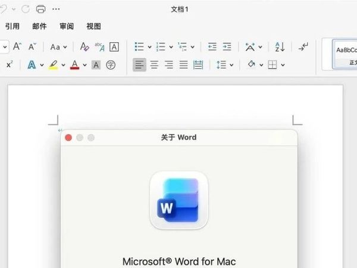
Task: Close the 关于 Word dialog
Action: coord(68,138)
